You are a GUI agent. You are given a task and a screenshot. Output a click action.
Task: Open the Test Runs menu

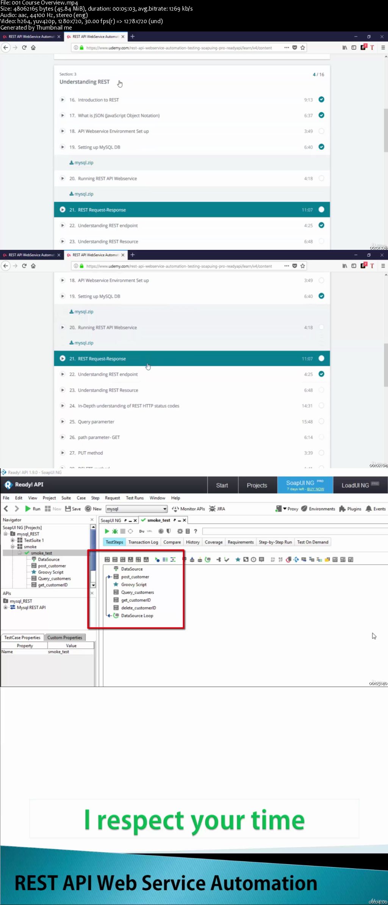(x=135, y=498)
